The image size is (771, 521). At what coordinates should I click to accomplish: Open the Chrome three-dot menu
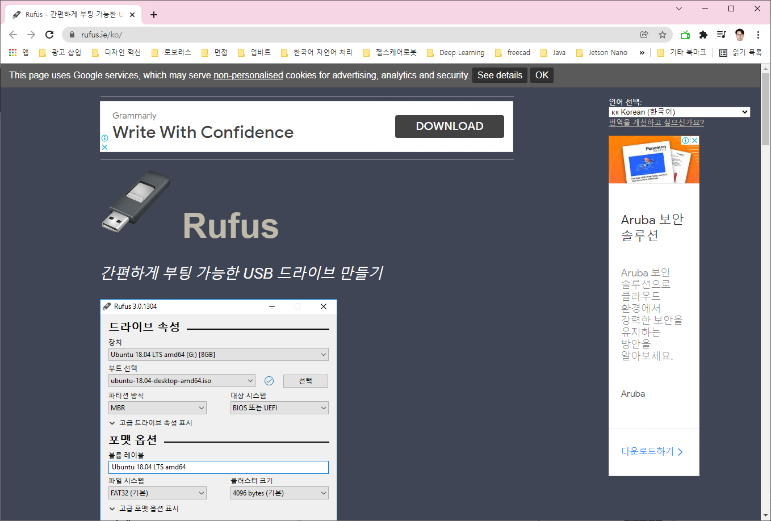[758, 35]
